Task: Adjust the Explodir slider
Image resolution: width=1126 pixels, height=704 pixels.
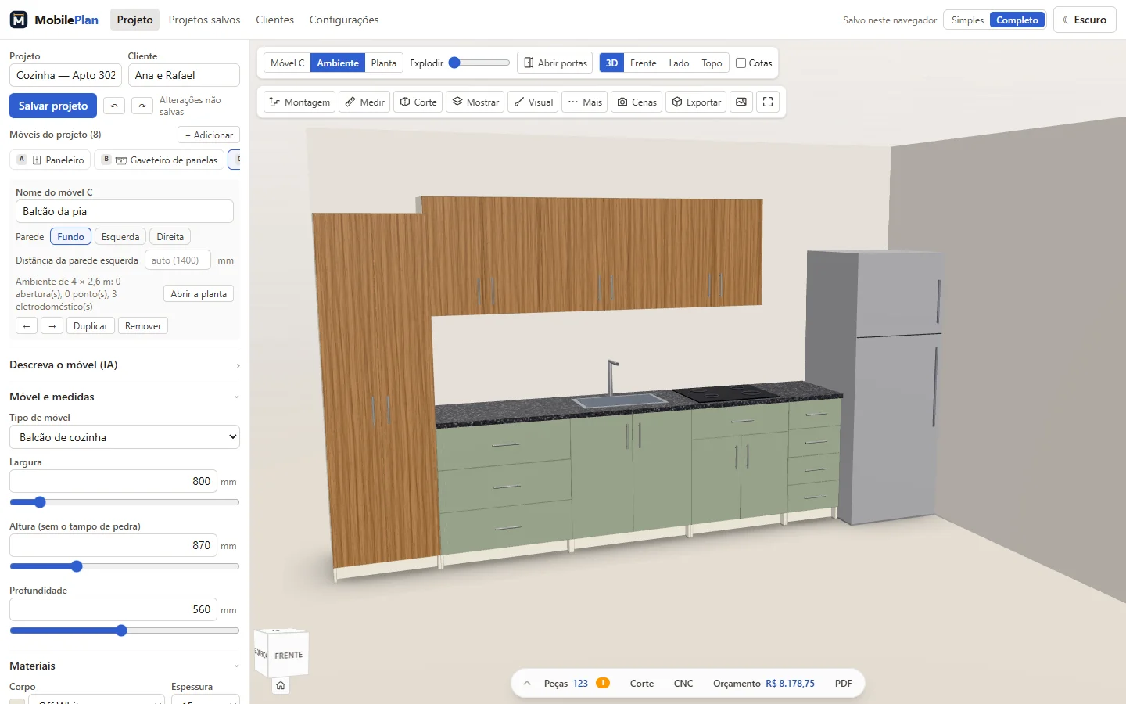Action: (479, 63)
